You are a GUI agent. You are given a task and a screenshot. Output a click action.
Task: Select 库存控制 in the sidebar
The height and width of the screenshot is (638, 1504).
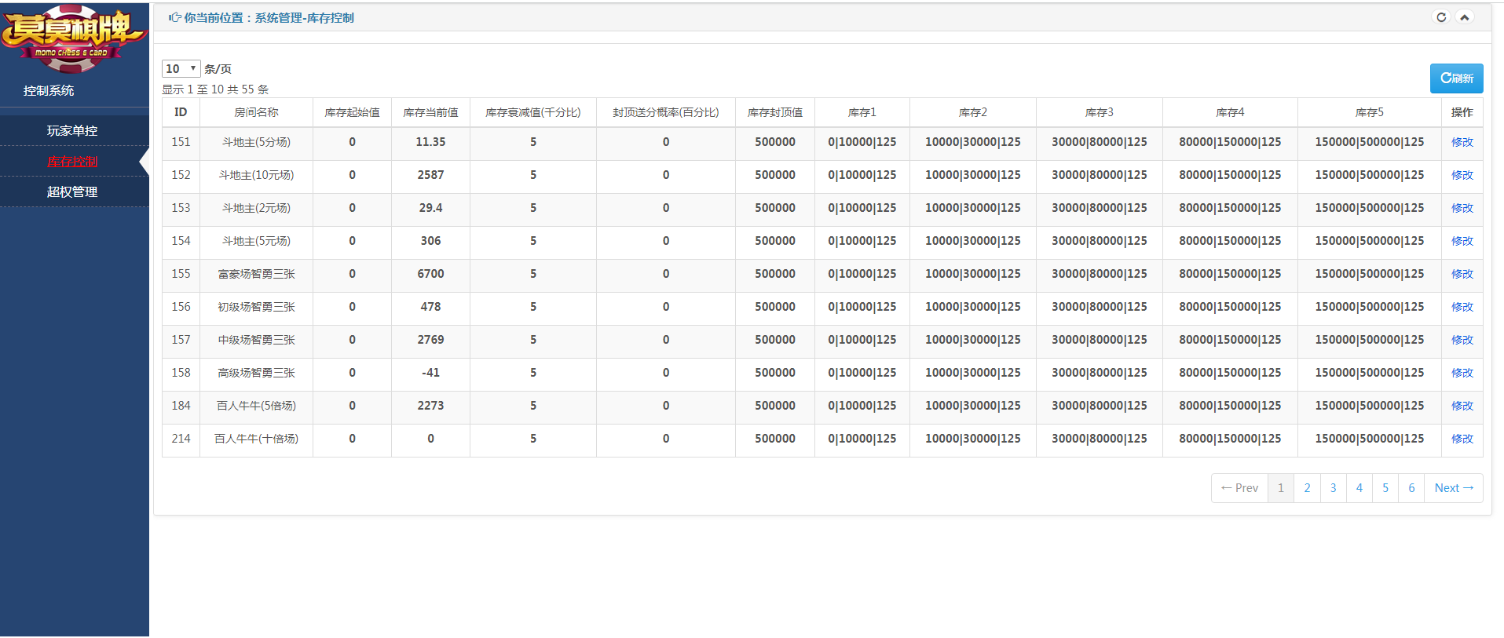[72, 162]
